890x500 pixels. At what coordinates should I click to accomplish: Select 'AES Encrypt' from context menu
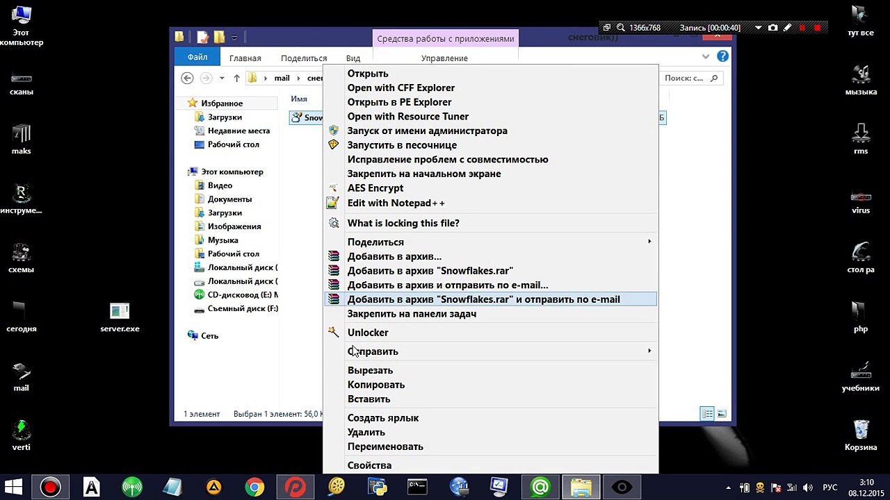click(x=491, y=188)
